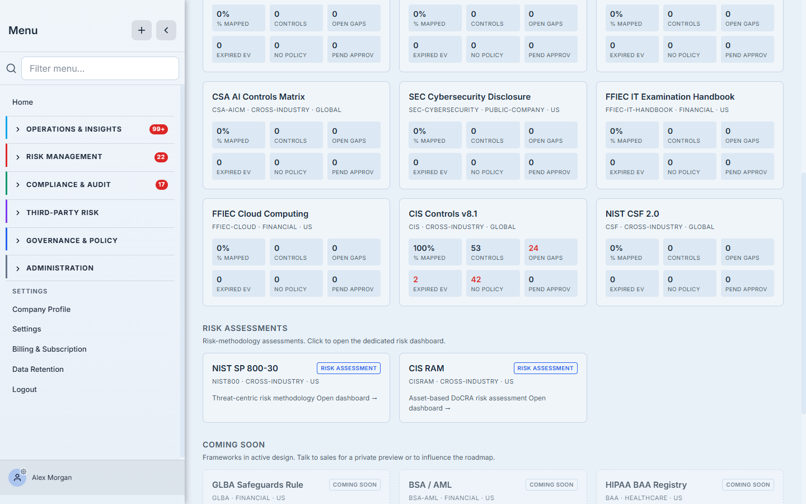Click 24 Open Gaps tile in CIS Controls
This screenshot has width=806, height=504.
[551, 252]
